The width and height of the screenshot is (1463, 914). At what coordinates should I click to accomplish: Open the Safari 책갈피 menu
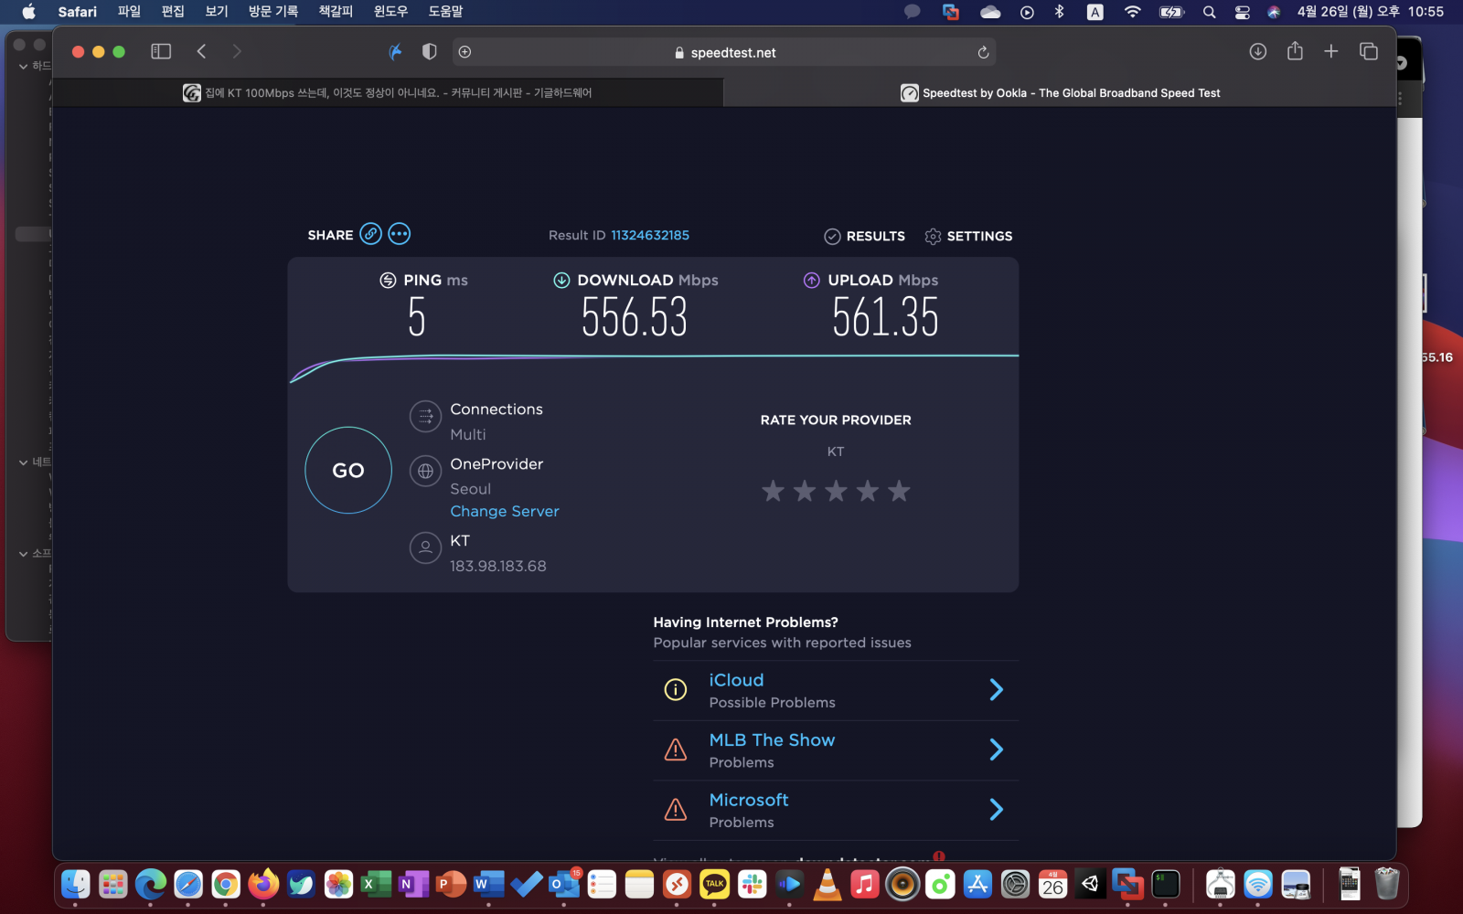click(336, 12)
